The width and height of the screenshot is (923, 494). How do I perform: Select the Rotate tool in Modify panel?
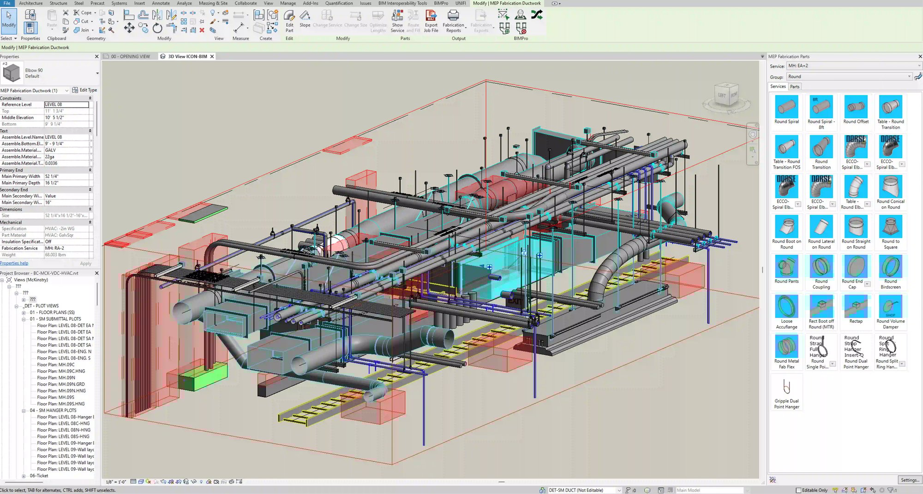point(157,29)
